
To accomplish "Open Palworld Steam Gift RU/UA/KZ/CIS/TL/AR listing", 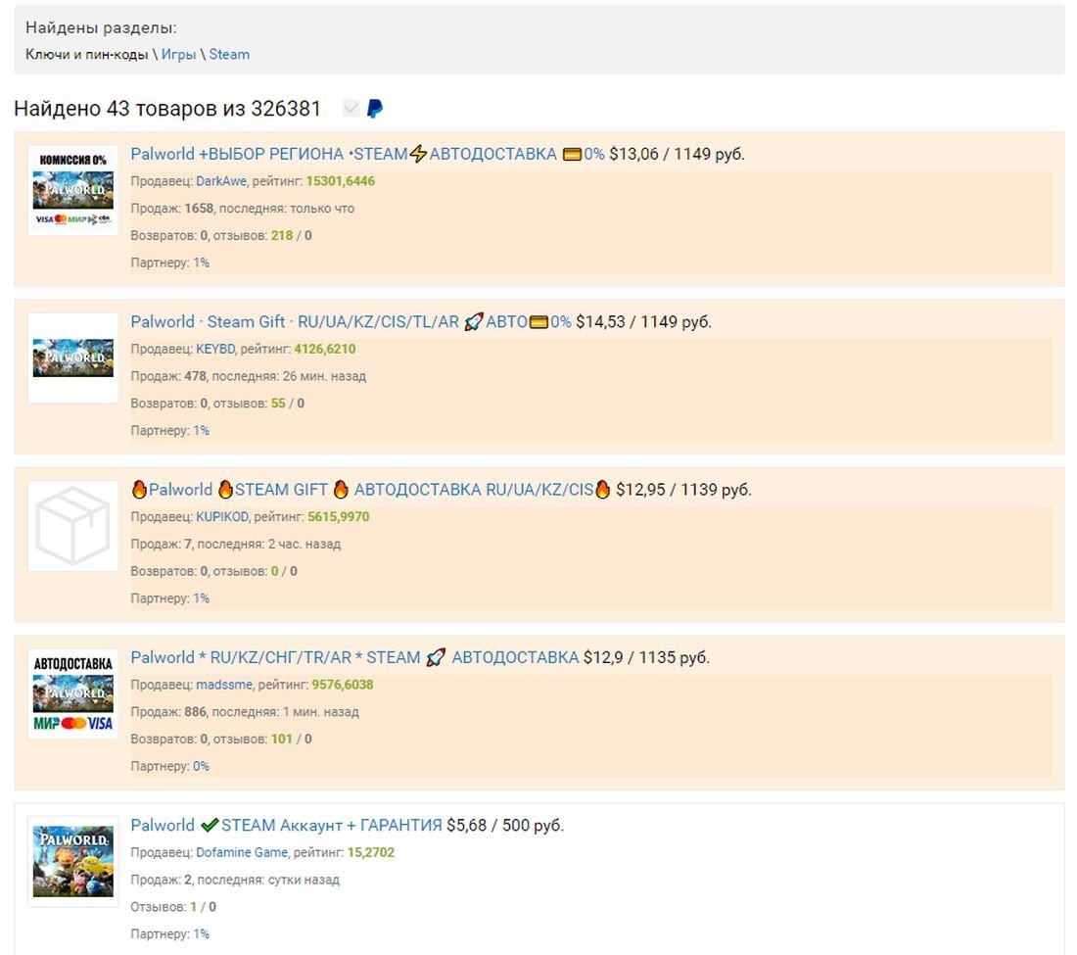I will [351, 321].
